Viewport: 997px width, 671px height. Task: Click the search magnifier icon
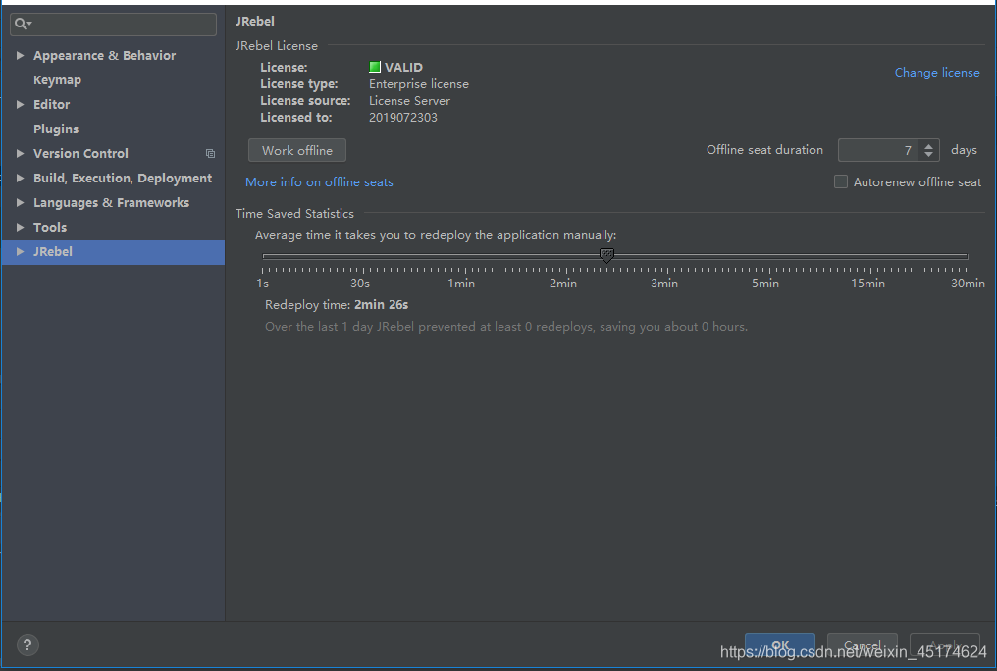click(22, 25)
